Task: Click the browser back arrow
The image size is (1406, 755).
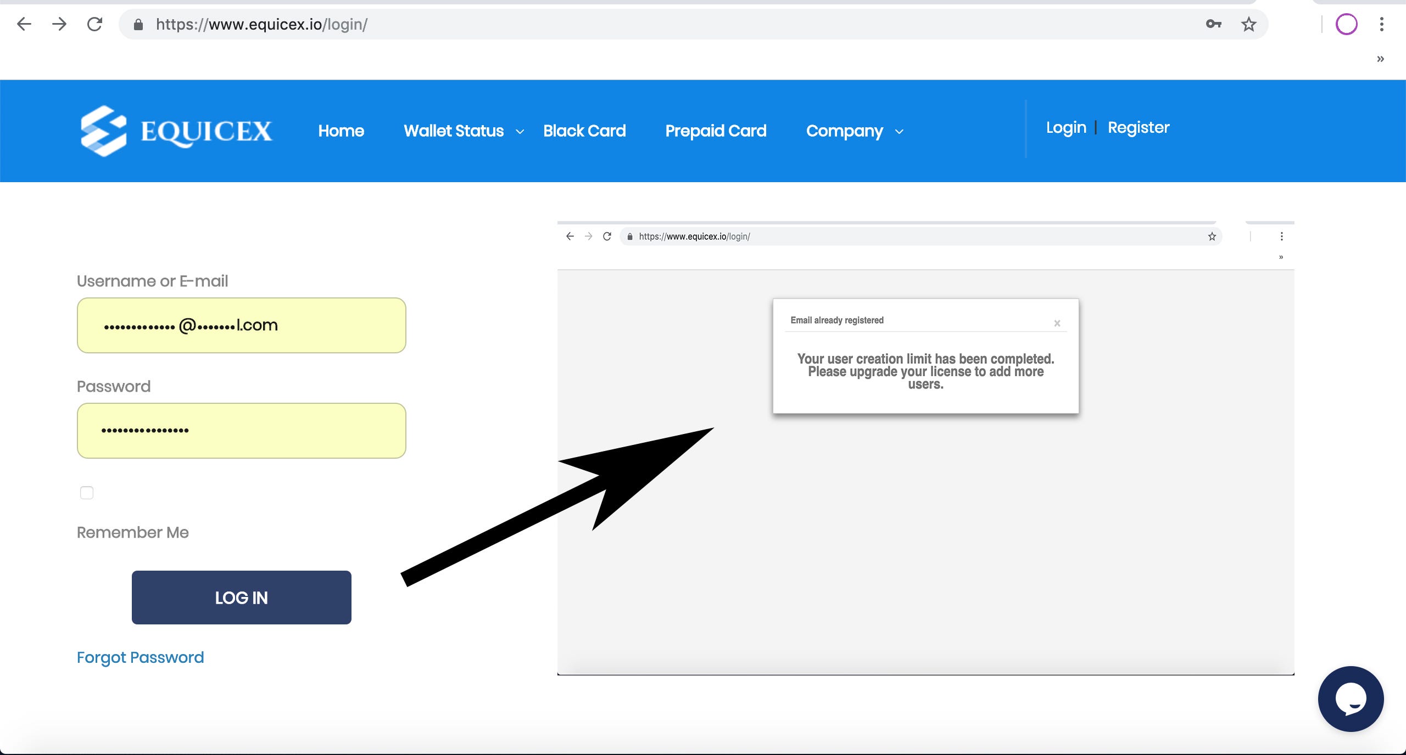Action: point(24,24)
